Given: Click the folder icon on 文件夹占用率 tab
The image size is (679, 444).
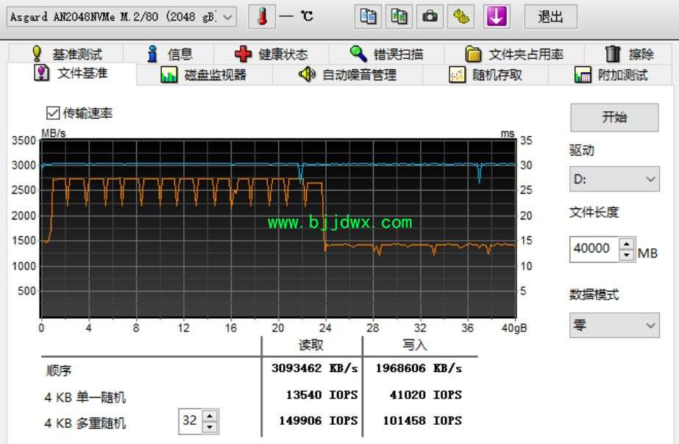Looking at the screenshot, I should pos(473,54).
